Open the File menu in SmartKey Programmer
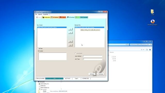 (x=36, y=14)
